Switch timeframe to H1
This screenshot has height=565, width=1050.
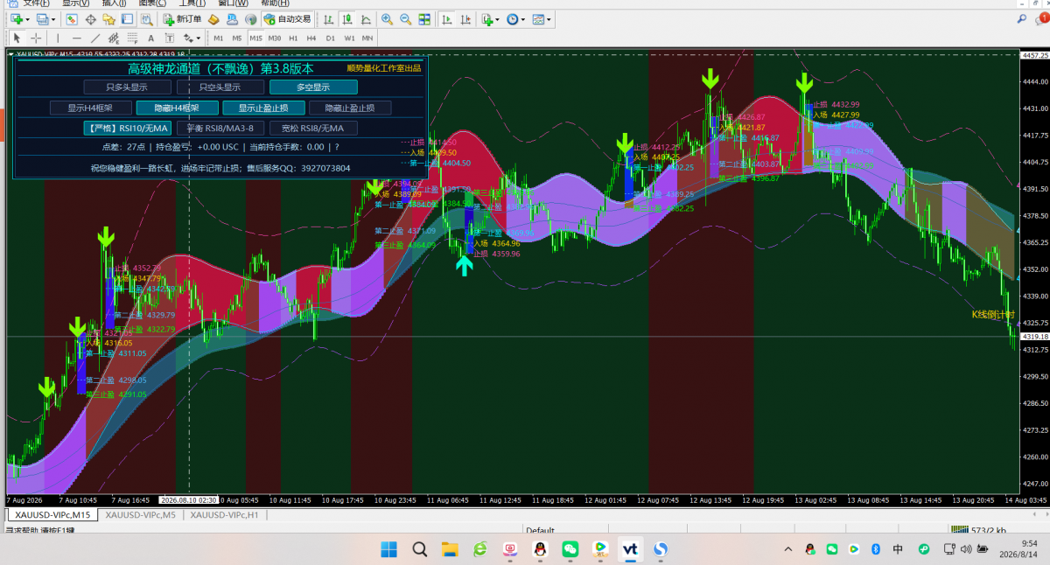293,38
